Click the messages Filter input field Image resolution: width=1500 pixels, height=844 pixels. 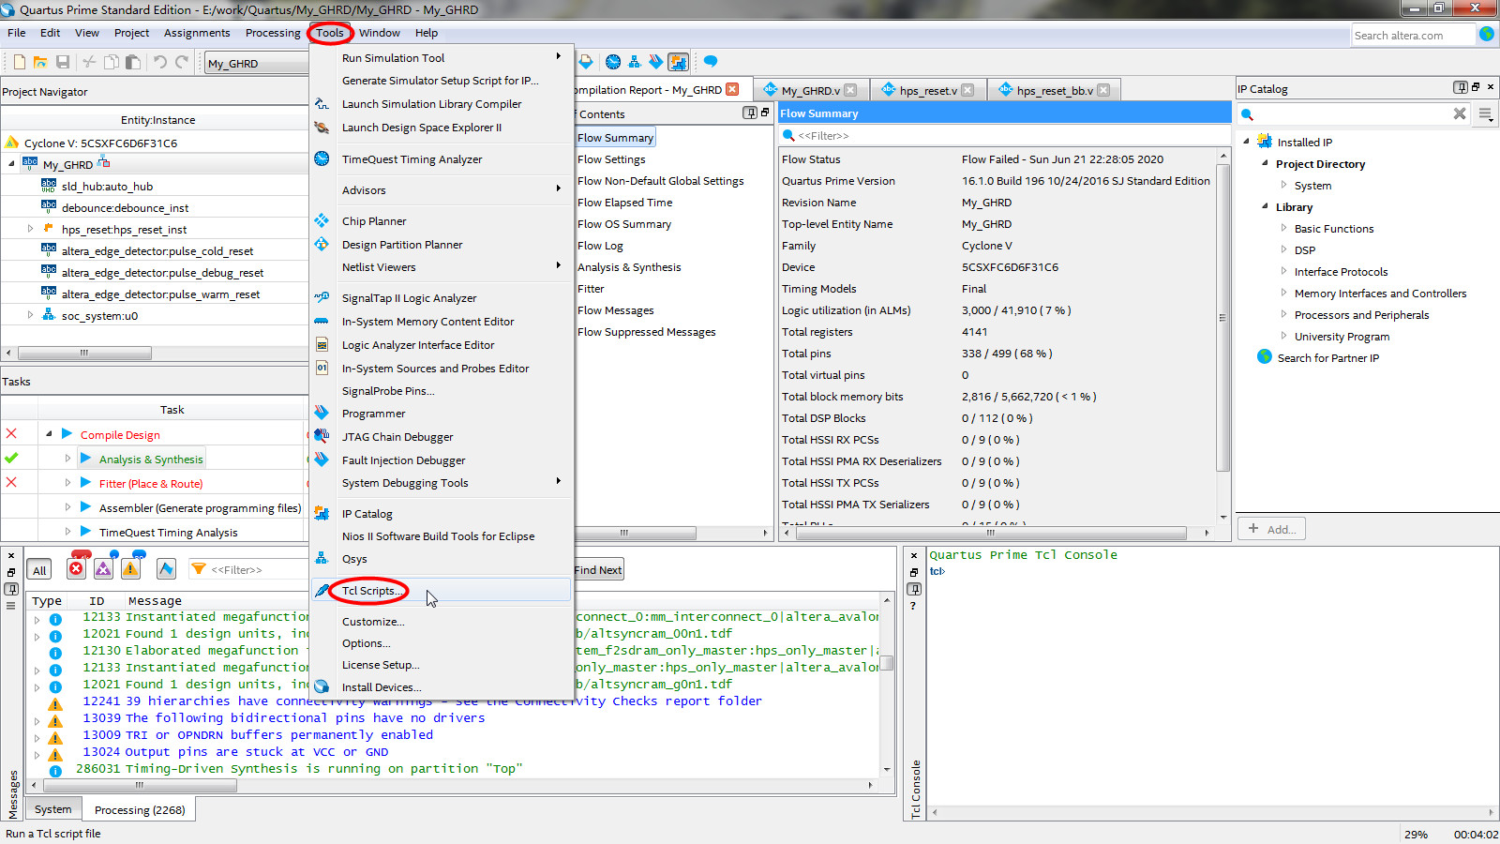(248, 569)
